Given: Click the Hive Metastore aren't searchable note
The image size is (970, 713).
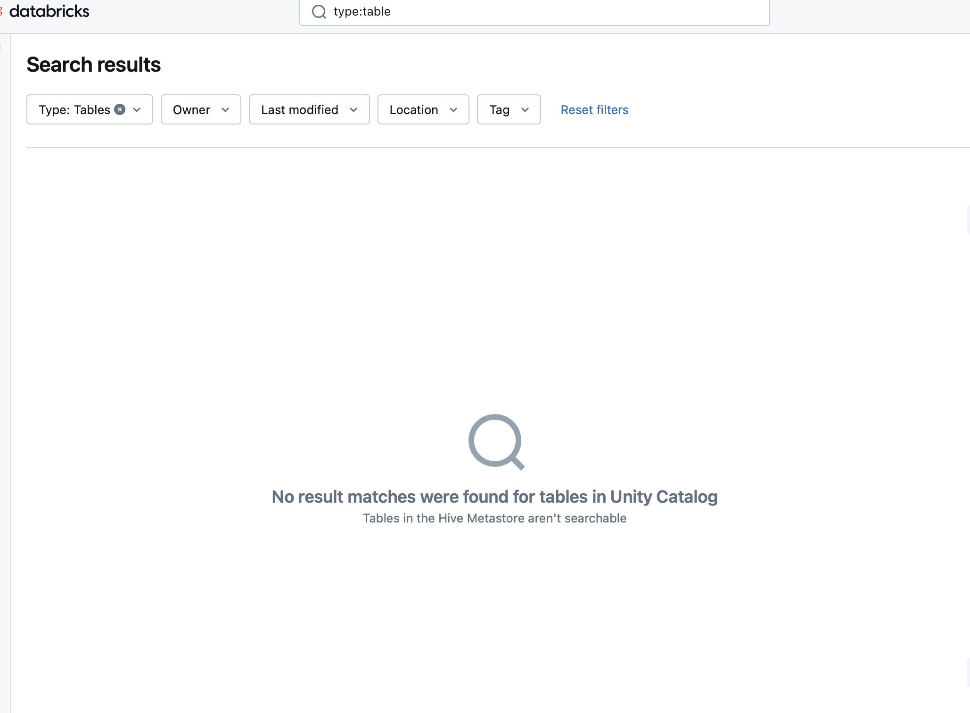Looking at the screenshot, I should 494,518.
